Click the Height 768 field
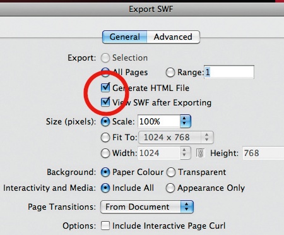 pos(263,153)
